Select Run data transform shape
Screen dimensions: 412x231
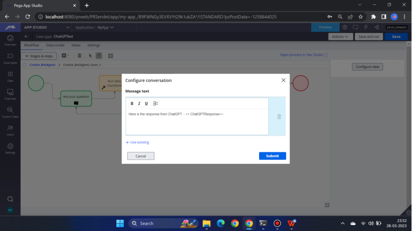[x=111, y=83]
